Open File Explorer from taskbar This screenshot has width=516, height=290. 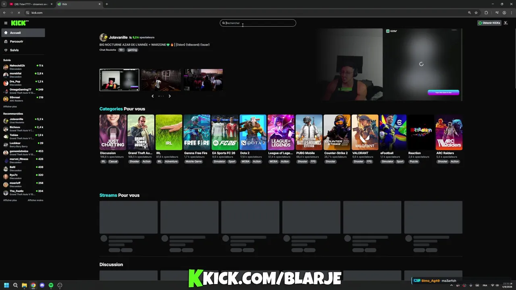(24, 285)
